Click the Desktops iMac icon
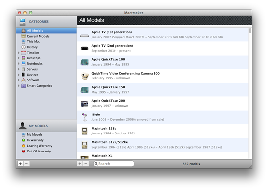The width and height of the screenshot is (268, 190). pos(23,58)
